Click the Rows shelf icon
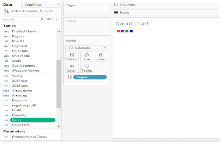Viewport: 222px width, 145px height. pyautogui.click(x=116, y=13)
